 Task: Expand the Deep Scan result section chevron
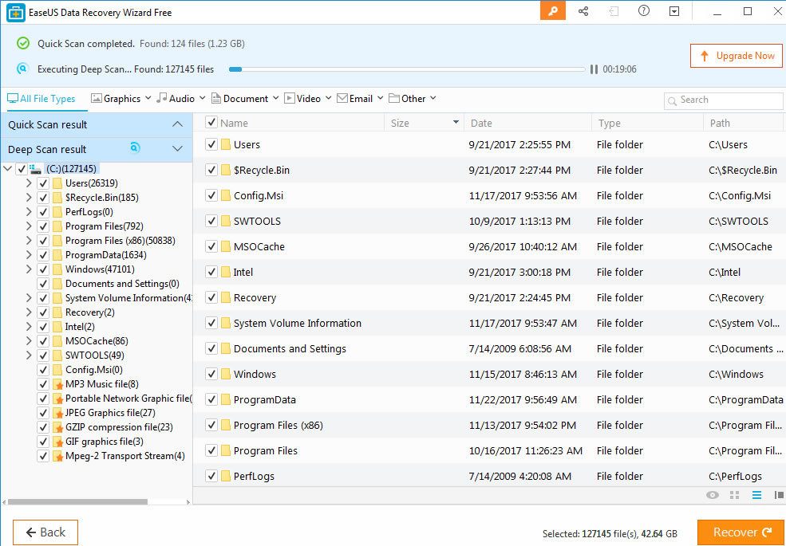(x=177, y=149)
